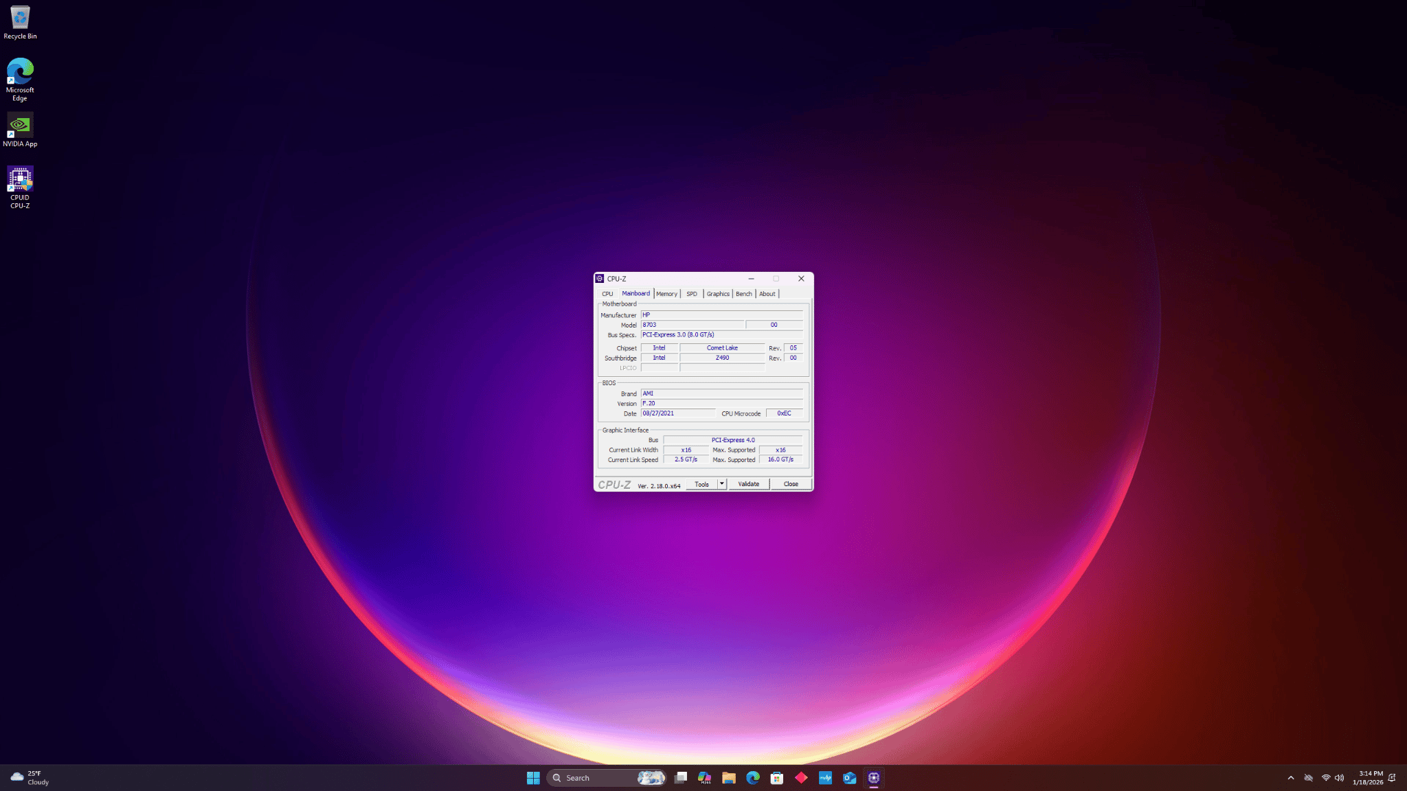Click the red diamond app taskbar icon
This screenshot has width=1407, height=791.
point(801,778)
